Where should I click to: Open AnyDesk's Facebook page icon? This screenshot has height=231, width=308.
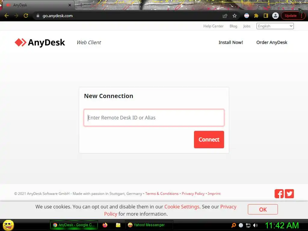279,194
